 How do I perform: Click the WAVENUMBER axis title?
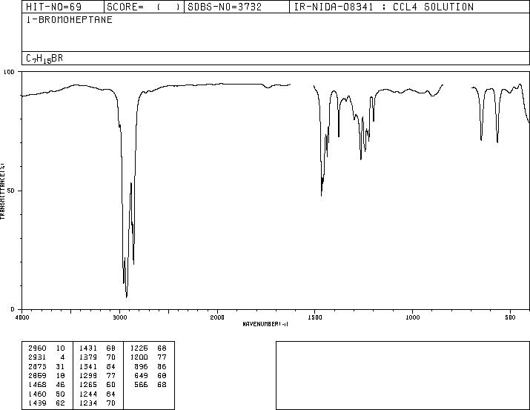pyautogui.click(x=265, y=324)
